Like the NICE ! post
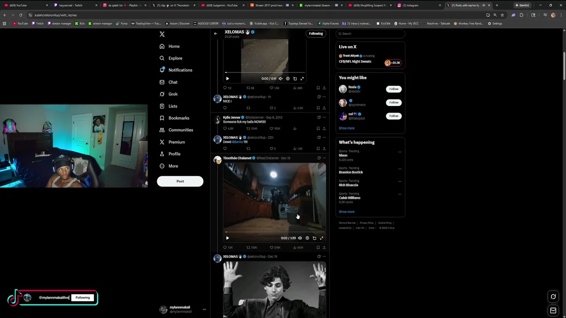Viewport: 566px width, 318px height. [x=272, y=108]
